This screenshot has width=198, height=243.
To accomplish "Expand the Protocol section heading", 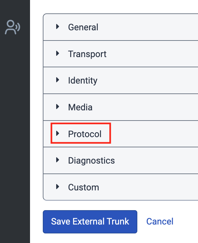I will [x=85, y=134].
